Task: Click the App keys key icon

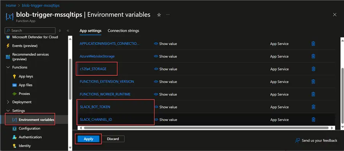Action: 15,76
